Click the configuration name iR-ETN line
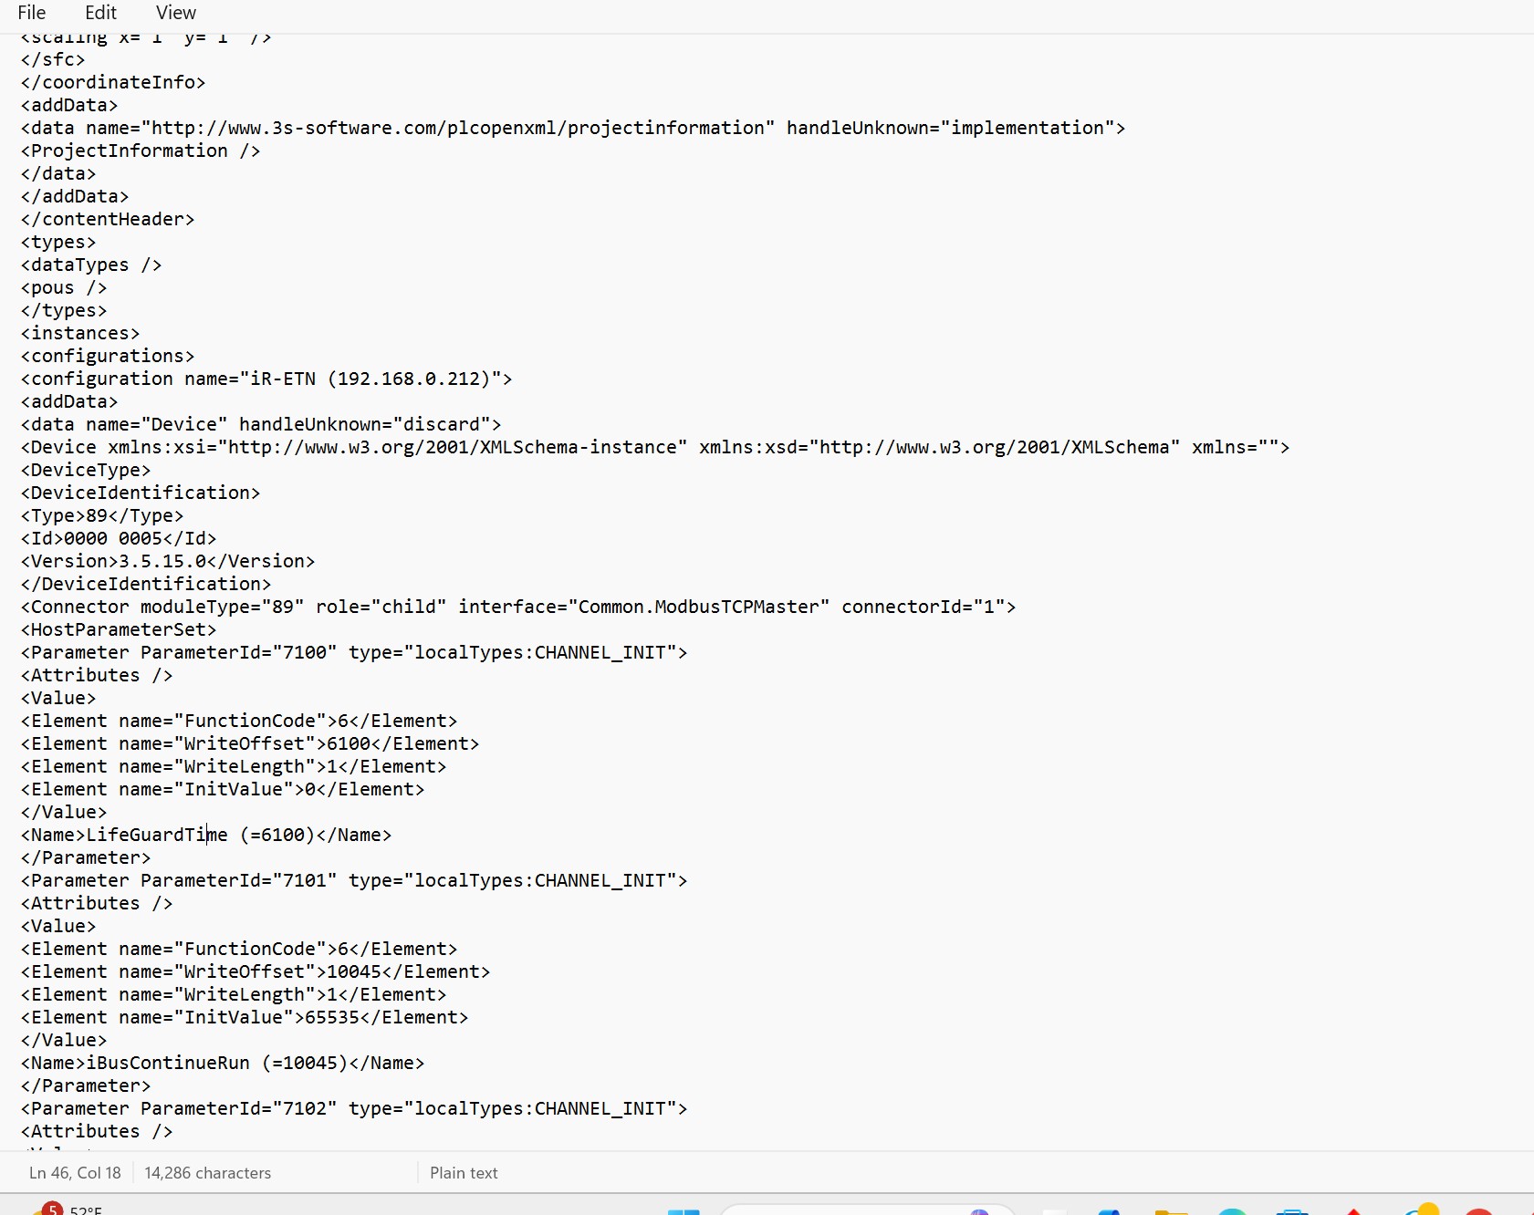Viewport: 1534px width, 1215px height. (x=266, y=379)
